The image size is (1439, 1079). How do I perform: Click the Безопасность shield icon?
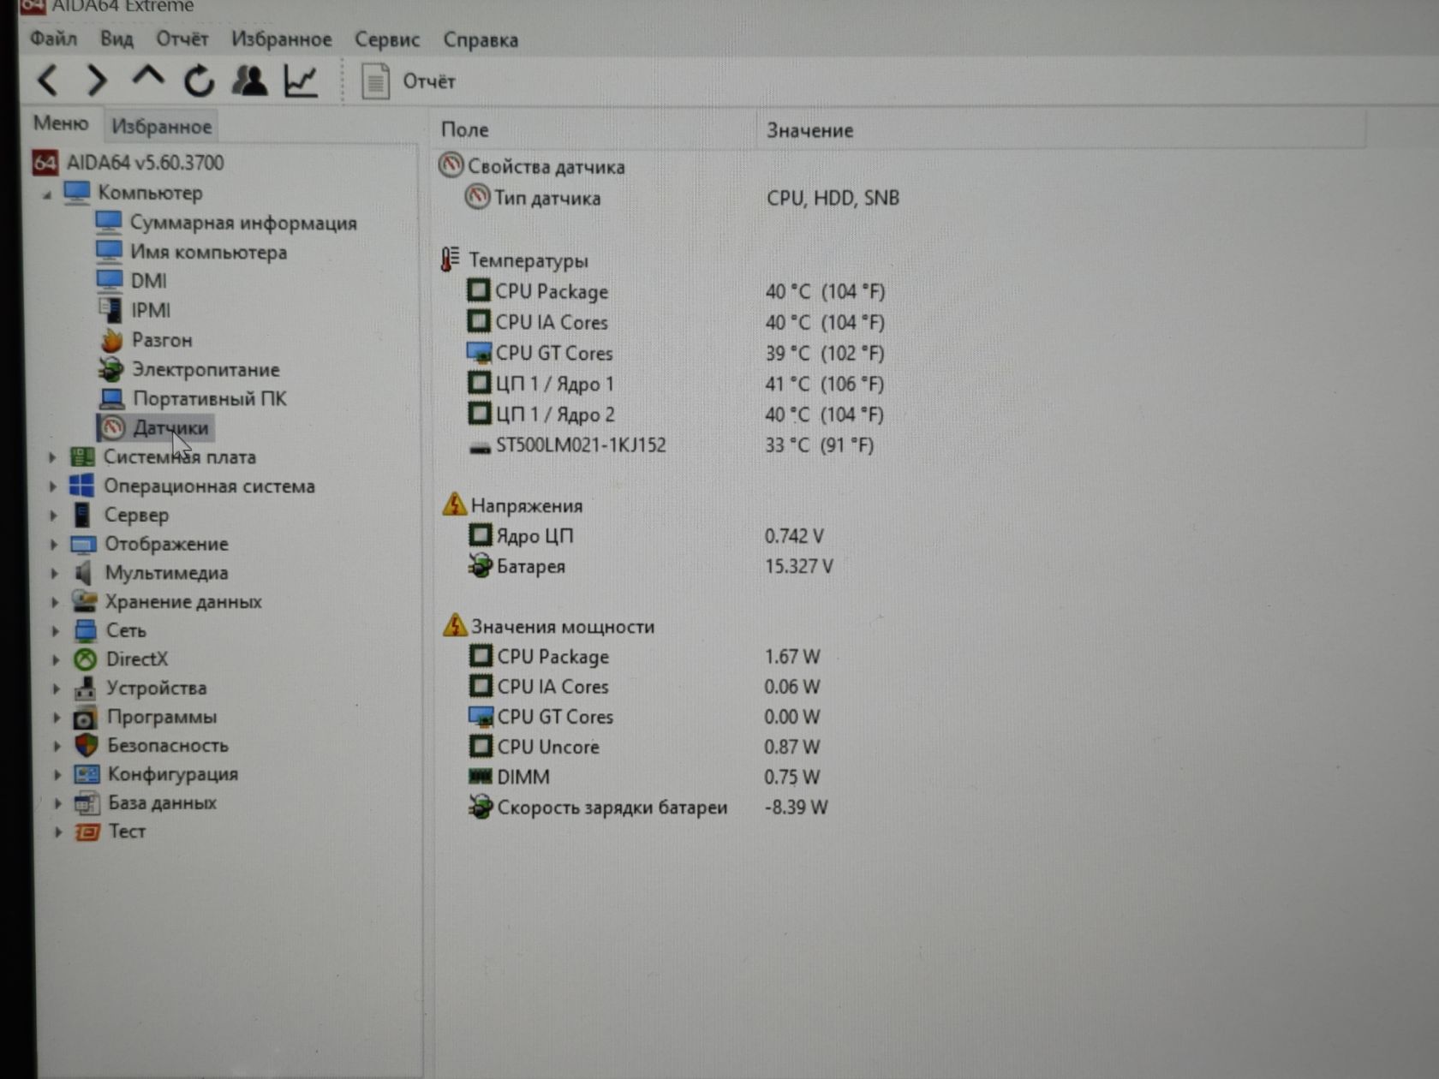point(87,746)
